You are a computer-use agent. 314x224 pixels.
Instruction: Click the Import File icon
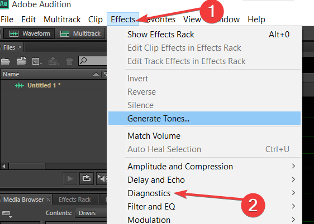tap(21, 61)
